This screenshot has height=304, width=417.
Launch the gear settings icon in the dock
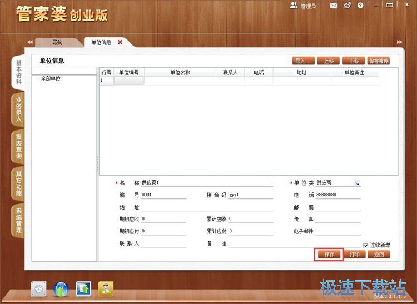[x=39, y=289]
